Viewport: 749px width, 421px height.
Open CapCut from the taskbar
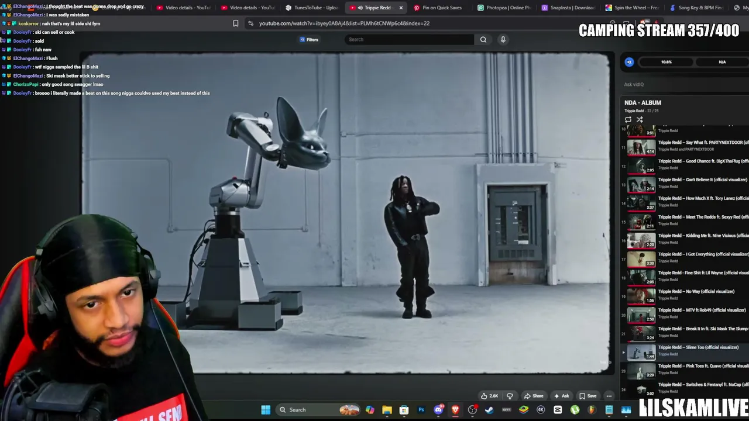point(558,410)
